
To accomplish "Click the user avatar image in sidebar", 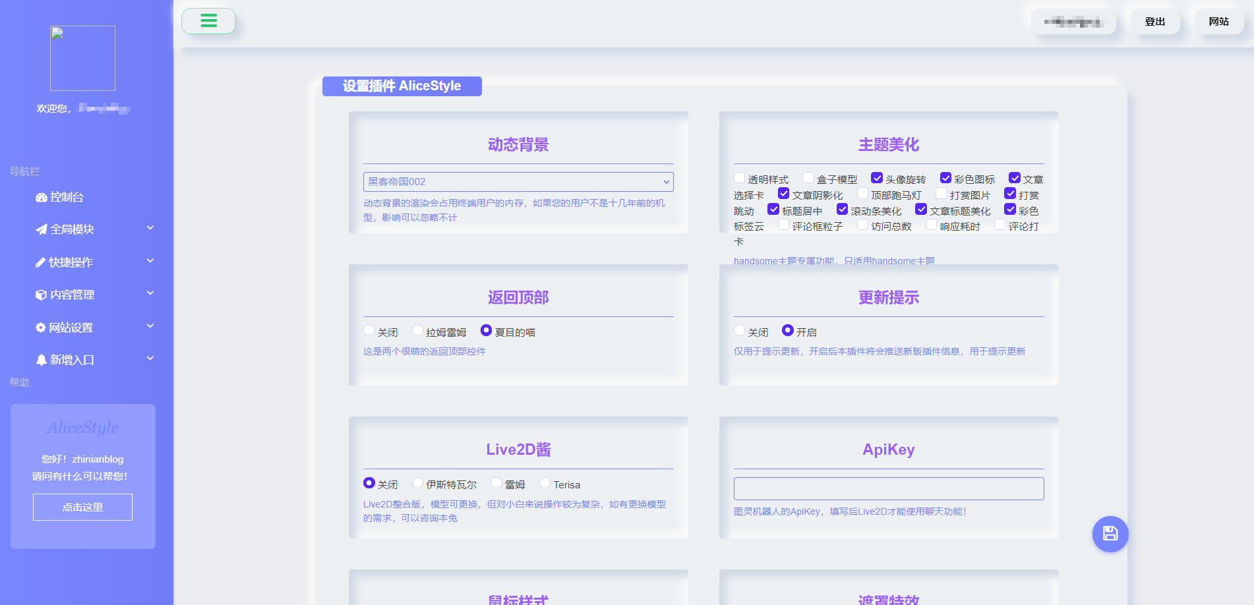I will (x=82, y=58).
